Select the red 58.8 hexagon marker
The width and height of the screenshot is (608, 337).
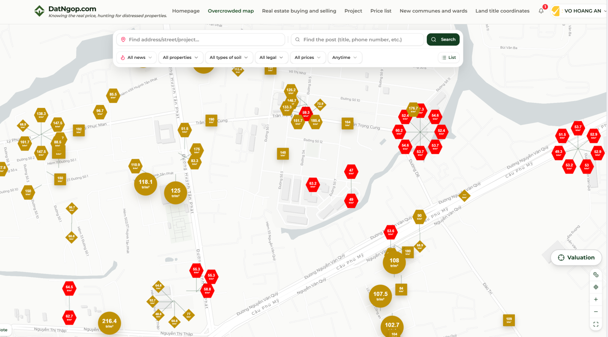point(207,290)
